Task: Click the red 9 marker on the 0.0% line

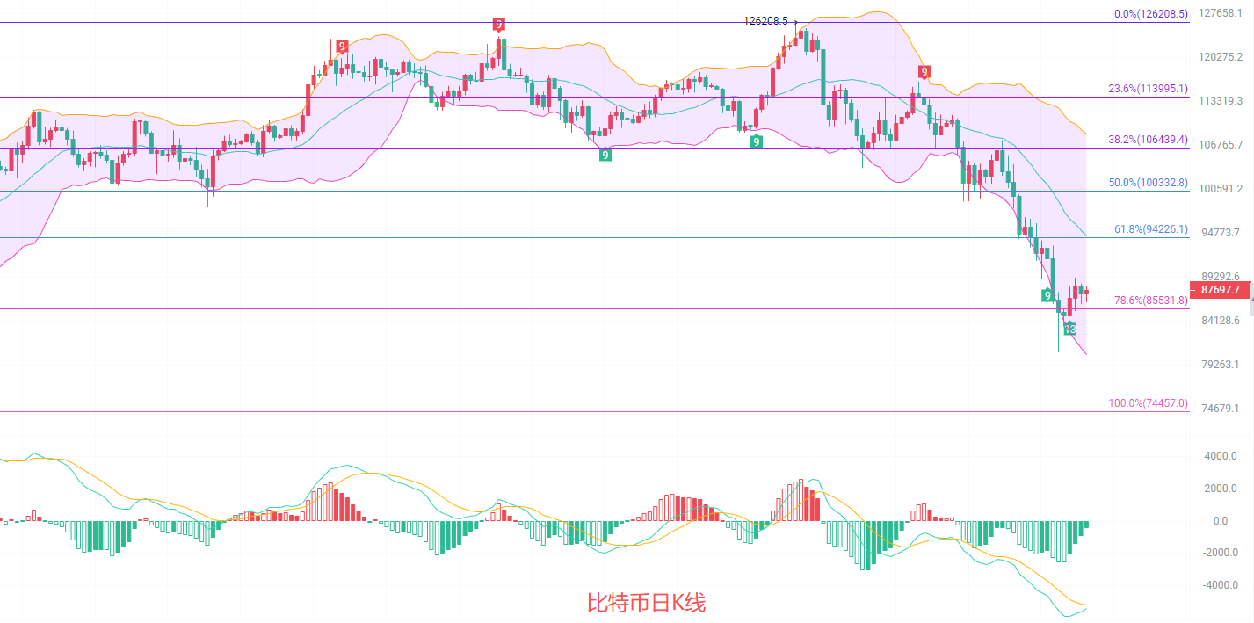Action: click(x=498, y=25)
